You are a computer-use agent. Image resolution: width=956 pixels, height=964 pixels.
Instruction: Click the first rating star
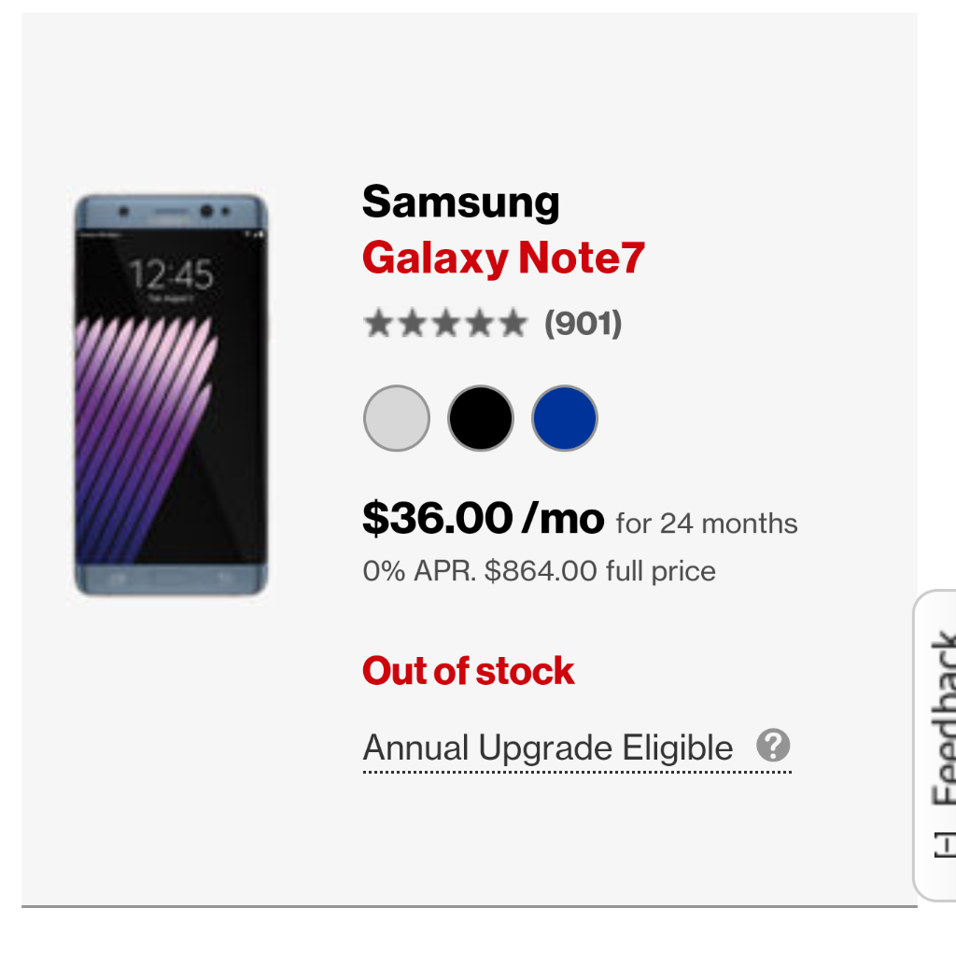click(x=378, y=324)
